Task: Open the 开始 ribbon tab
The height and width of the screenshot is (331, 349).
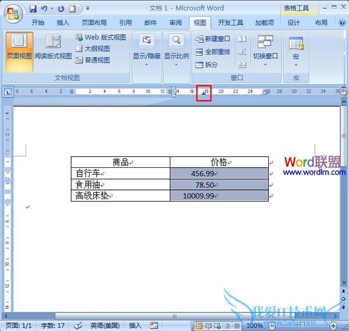Action: (x=38, y=23)
